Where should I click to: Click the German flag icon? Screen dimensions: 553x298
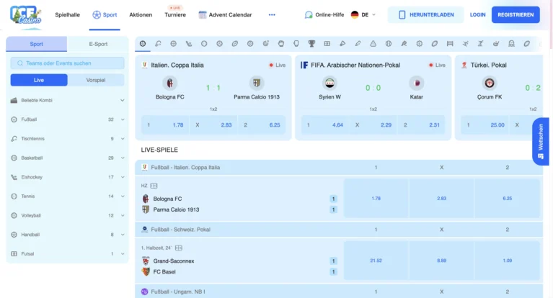click(355, 15)
